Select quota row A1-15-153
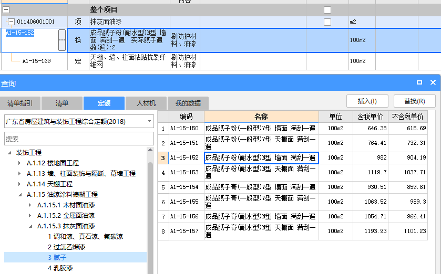The width and height of the screenshot is (441, 274). click(x=293, y=172)
